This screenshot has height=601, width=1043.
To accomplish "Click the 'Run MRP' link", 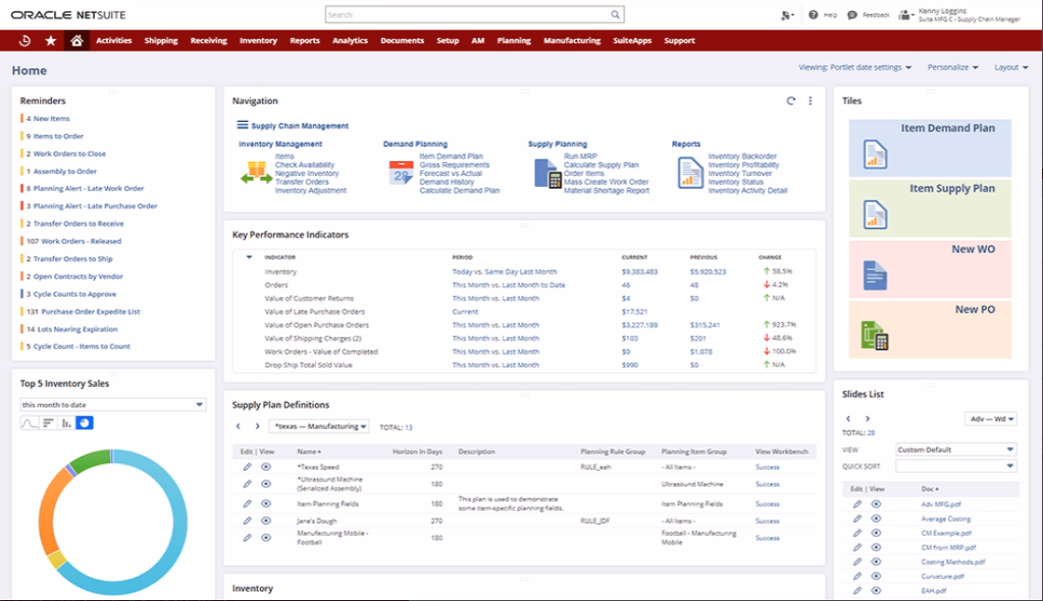I will (580, 156).
